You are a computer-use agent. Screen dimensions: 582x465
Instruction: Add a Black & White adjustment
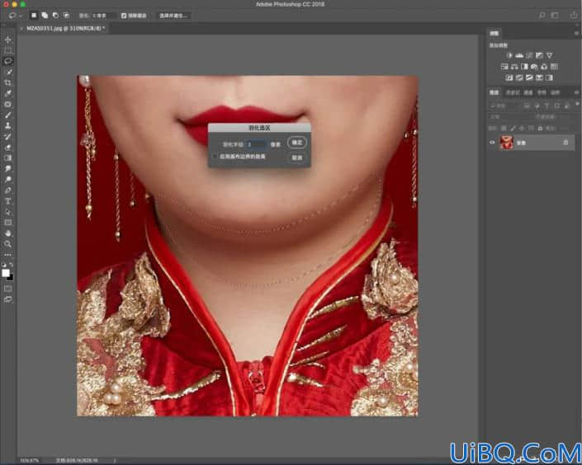(524, 67)
